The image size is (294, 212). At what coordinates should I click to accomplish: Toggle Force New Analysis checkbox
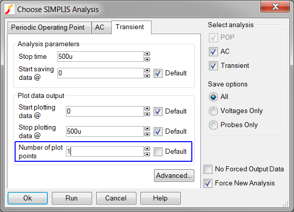[208, 183]
